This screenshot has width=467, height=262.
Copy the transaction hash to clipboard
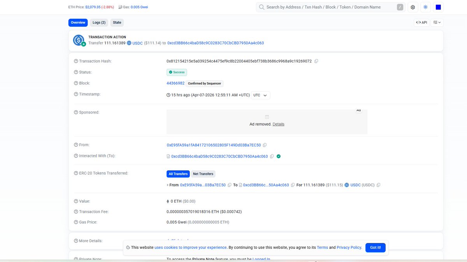pyautogui.click(x=316, y=61)
